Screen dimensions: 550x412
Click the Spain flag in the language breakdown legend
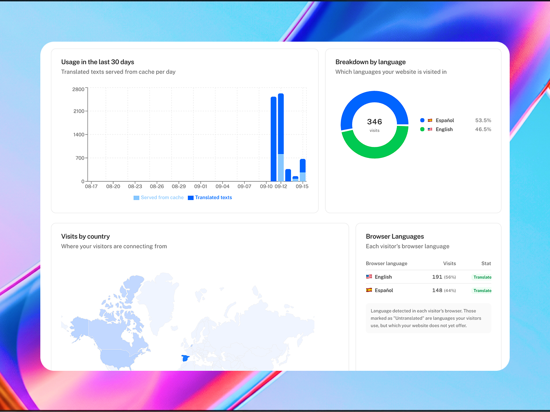pos(430,120)
